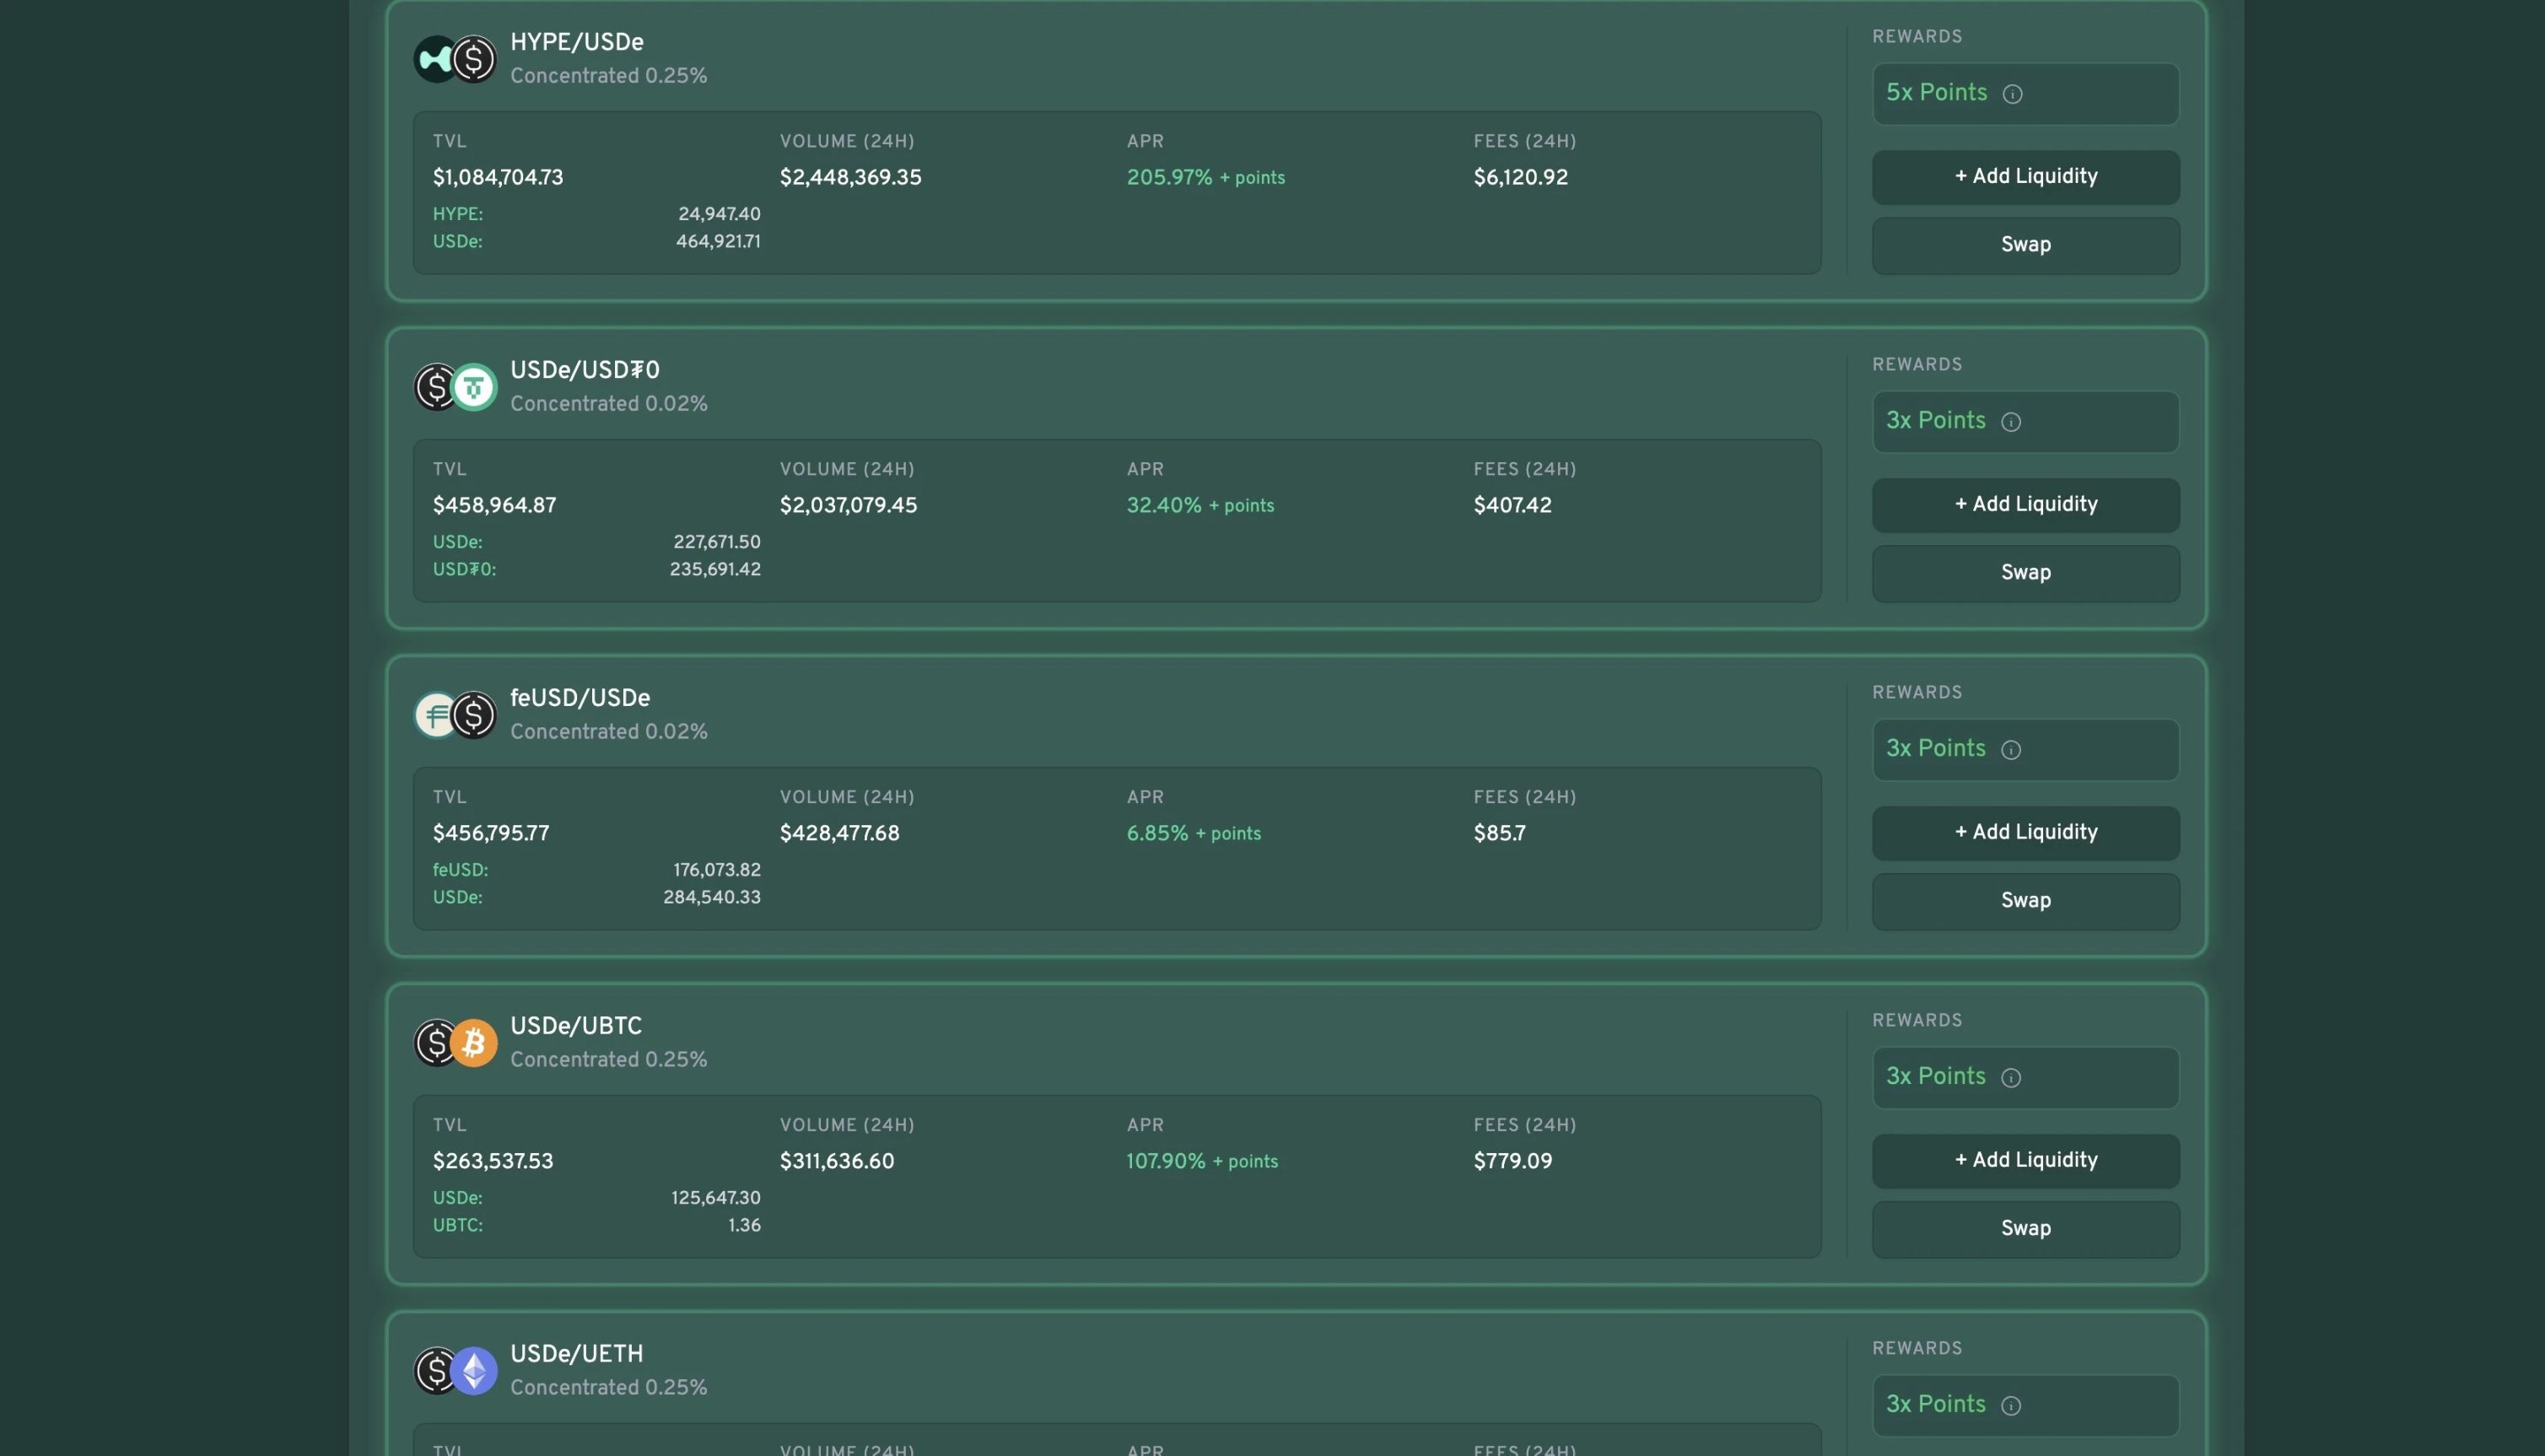Open the info icon next to 5x Points
Screen dimensions: 2545x1456
click(2012, 94)
